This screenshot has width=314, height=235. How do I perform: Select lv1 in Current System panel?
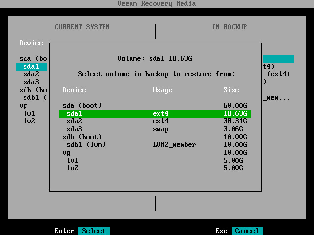click(x=29, y=114)
